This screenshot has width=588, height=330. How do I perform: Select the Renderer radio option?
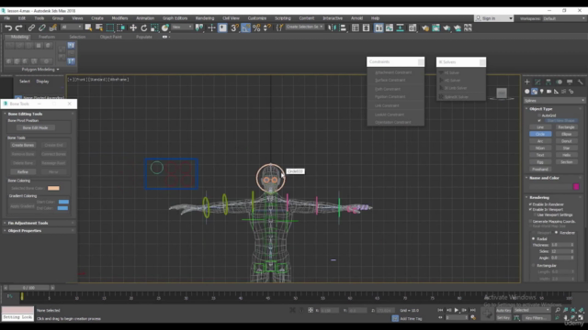(x=557, y=233)
